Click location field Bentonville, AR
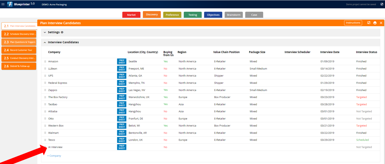This screenshot has width=385, height=164. click(138, 133)
